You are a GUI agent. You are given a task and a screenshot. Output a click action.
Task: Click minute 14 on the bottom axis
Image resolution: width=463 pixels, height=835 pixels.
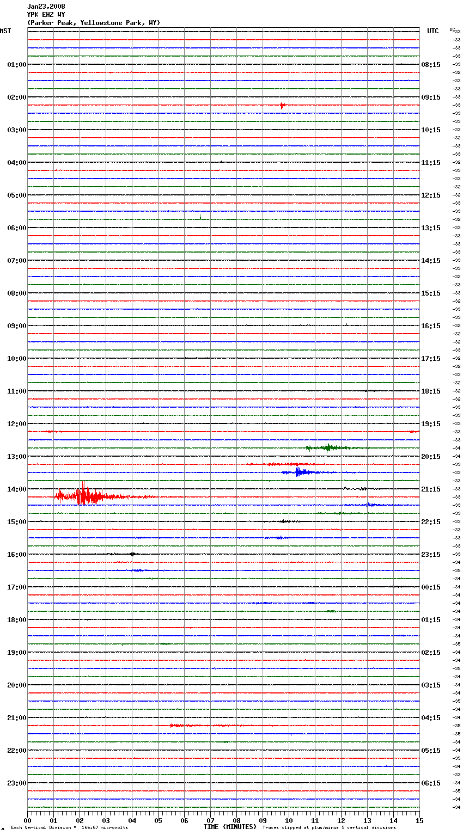[x=394, y=820]
